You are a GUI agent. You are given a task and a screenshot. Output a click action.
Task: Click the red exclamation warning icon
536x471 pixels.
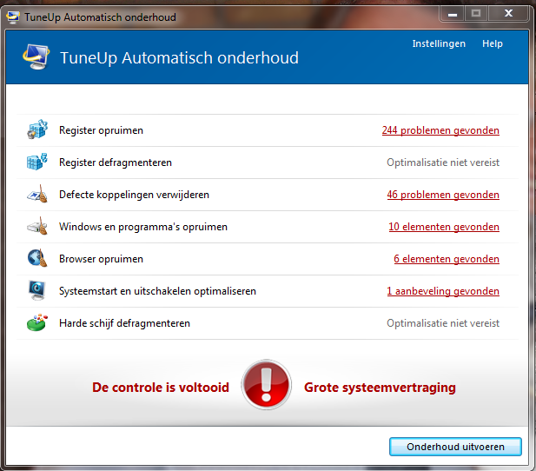point(267,385)
